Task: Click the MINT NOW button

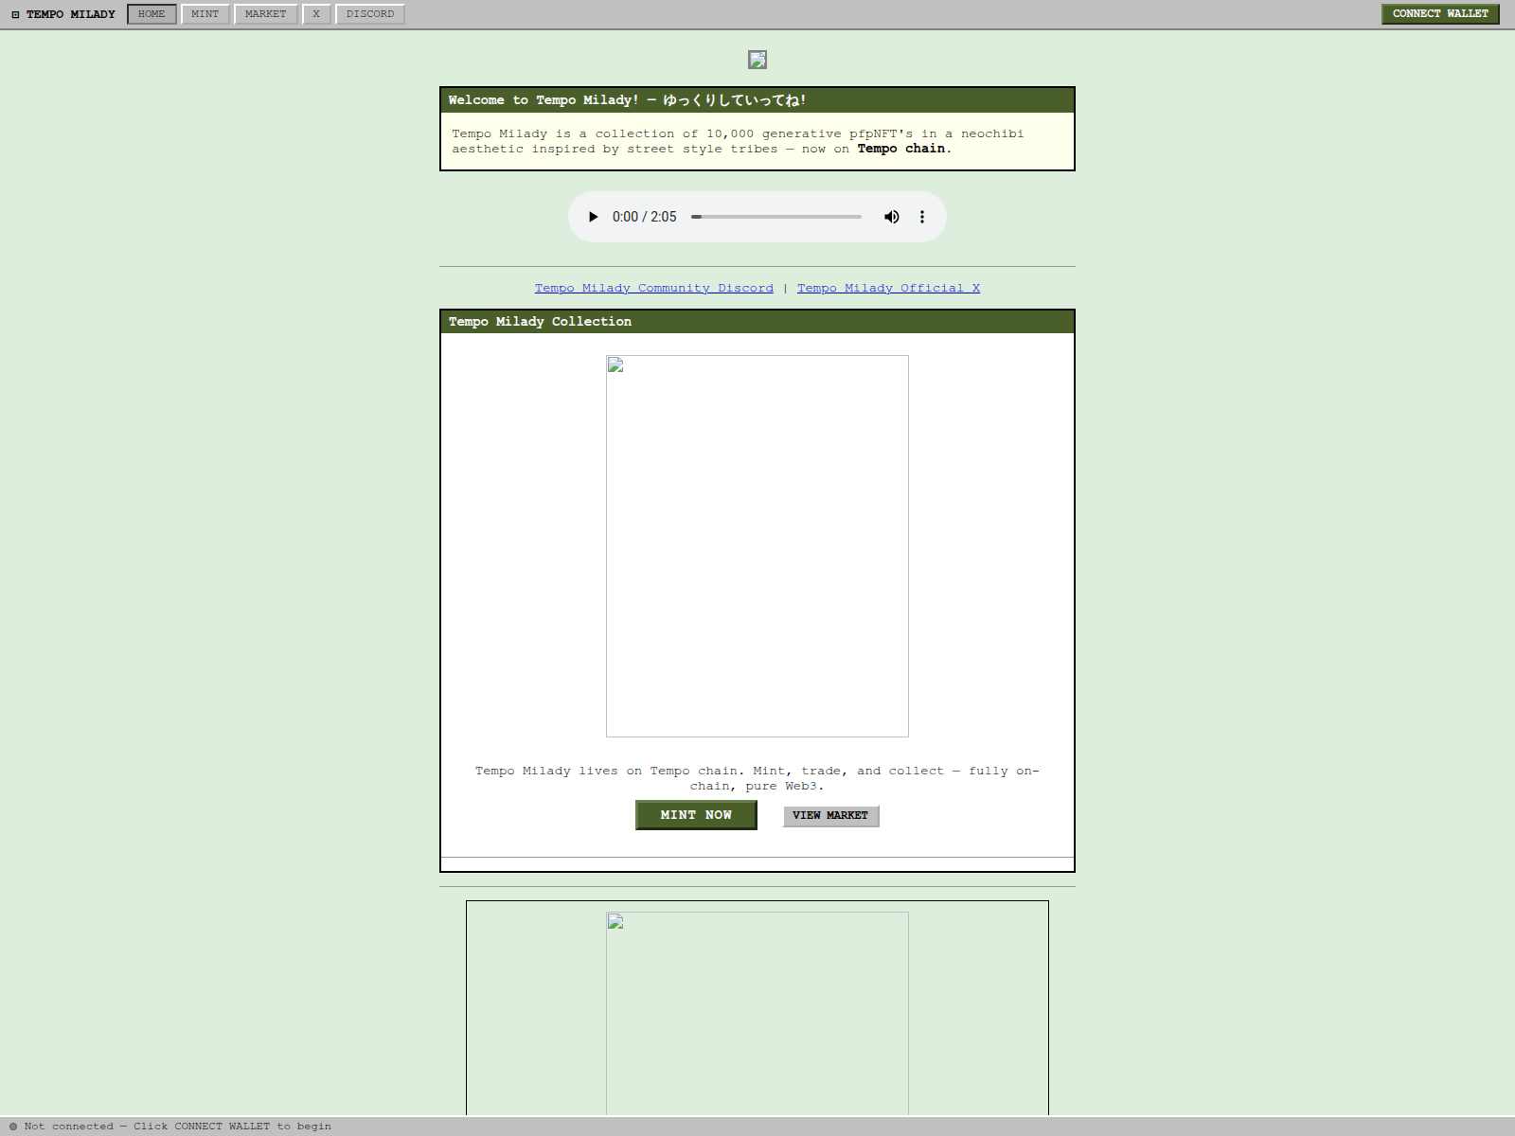Action: pyautogui.click(x=696, y=815)
